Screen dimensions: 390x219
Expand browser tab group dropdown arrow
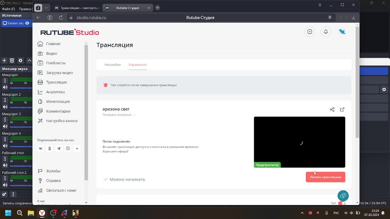(x=46, y=8)
